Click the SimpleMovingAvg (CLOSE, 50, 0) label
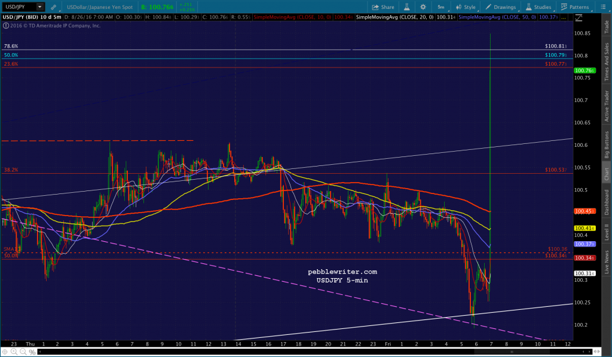The width and height of the screenshot is (612, 357). tap(497, 17)
